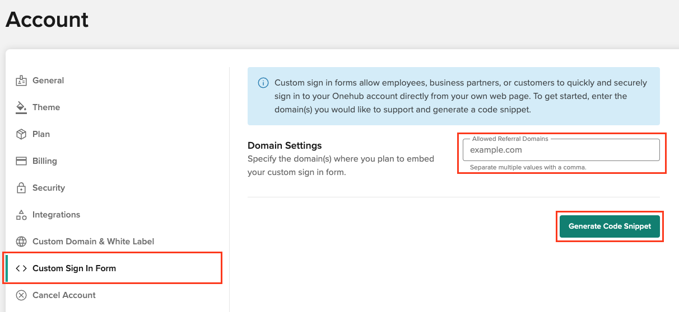The height and width of the screenshot is (312, 679).
Task: Open the Theme settings section
Action: point(46,107)
